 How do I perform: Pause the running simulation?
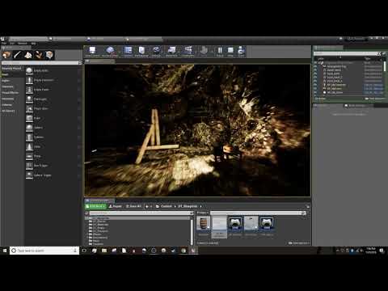220,51
